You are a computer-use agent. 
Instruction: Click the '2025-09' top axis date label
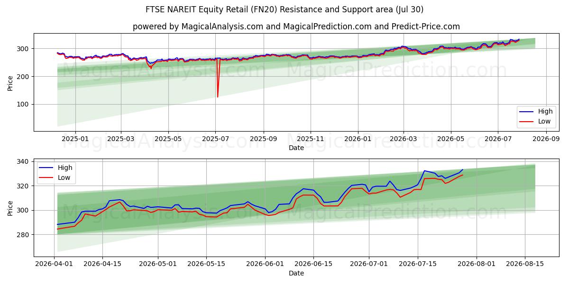pyautogui.click(x=264, y=139)
